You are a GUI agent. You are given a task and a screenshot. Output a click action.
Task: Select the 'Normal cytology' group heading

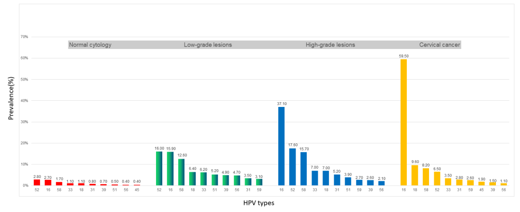(x=90, y=45)
